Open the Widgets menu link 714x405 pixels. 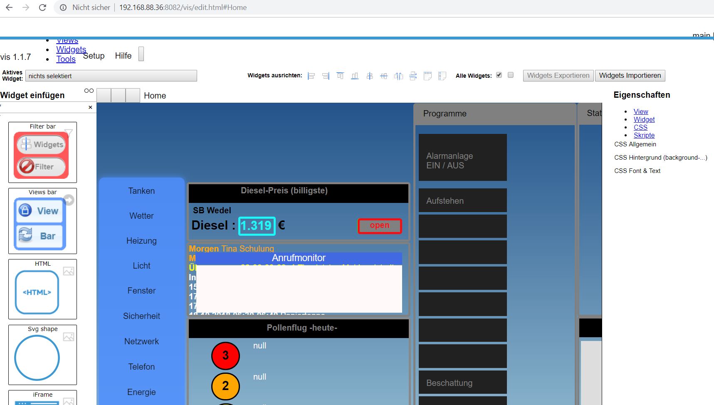71,49
